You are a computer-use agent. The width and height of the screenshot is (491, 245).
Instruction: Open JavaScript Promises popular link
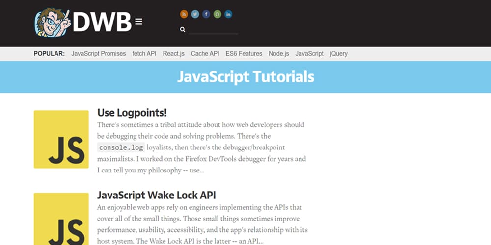coord(98,54)
